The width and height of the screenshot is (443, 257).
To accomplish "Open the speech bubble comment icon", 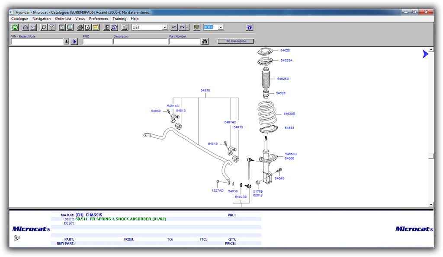I will (x=196, y=27).
